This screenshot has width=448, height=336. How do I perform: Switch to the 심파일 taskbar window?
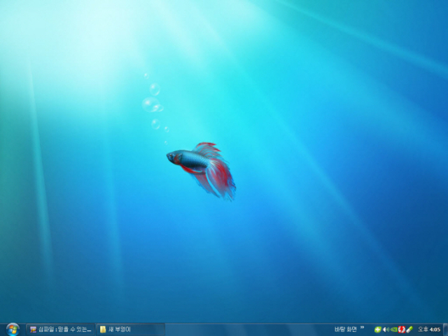pos(60,330)
